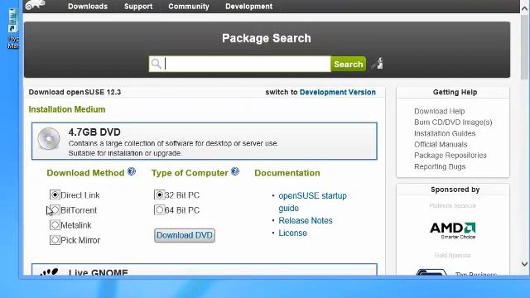Open Package Repositories link
Image resolution: width=530 pixels, height=298 pixels.
(x=450, y=156)
